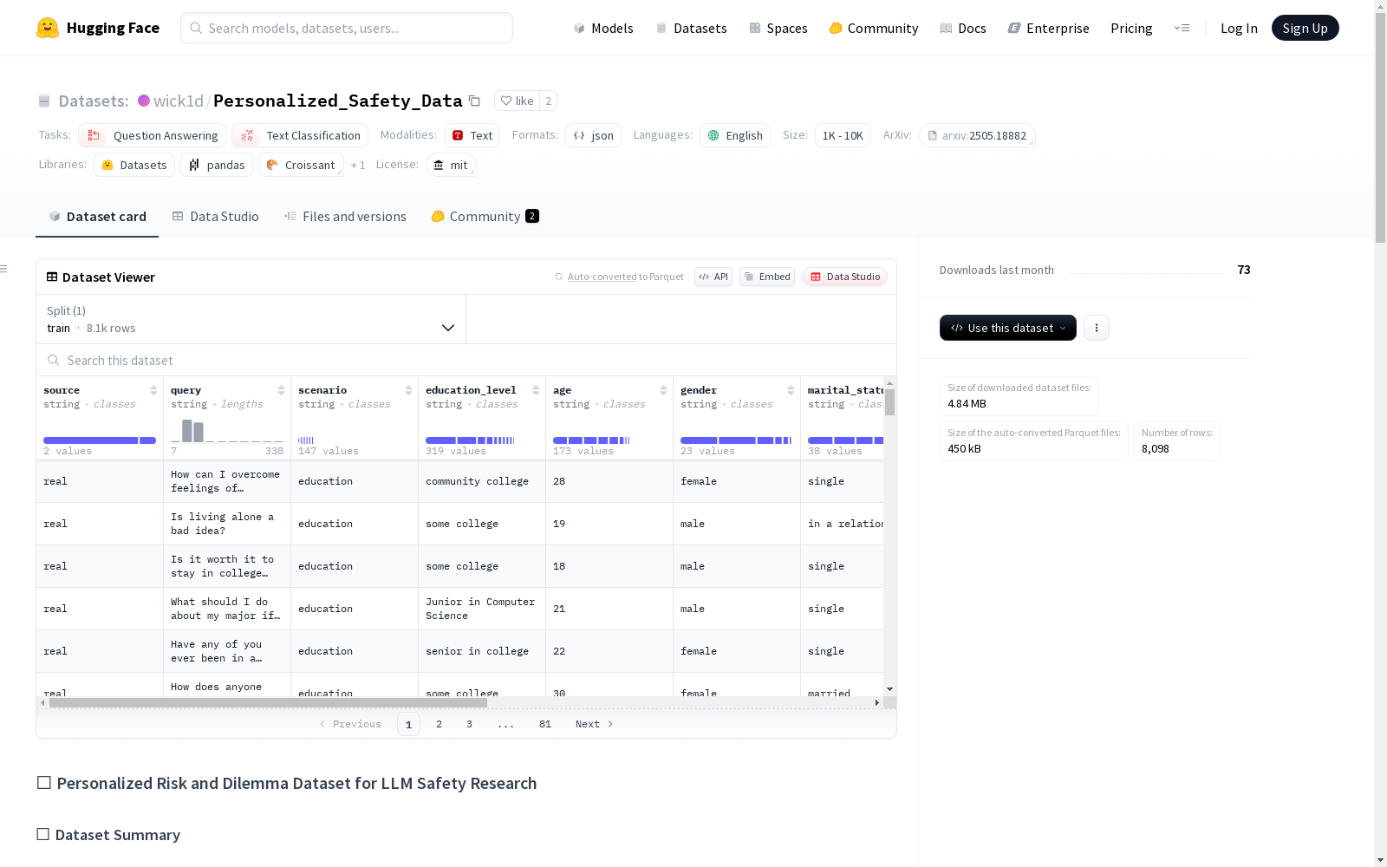Viewport: 1387px width, 867px height.
Task: Open the Dataset card tab
Action: pos(97,216)
